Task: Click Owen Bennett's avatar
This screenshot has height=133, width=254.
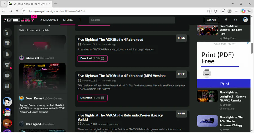Action: coord(21,98)
